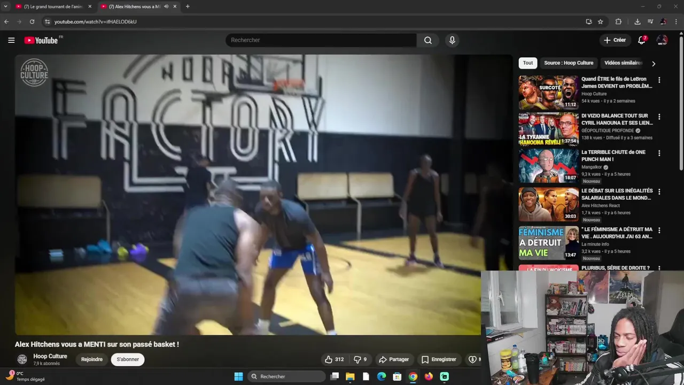Click 'PLURIBUS, SÉRIE DE DROITE ?' title

coord(616,268)
